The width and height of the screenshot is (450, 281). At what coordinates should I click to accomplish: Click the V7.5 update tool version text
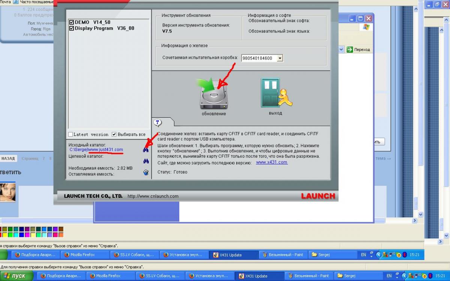tap(167, 31)
